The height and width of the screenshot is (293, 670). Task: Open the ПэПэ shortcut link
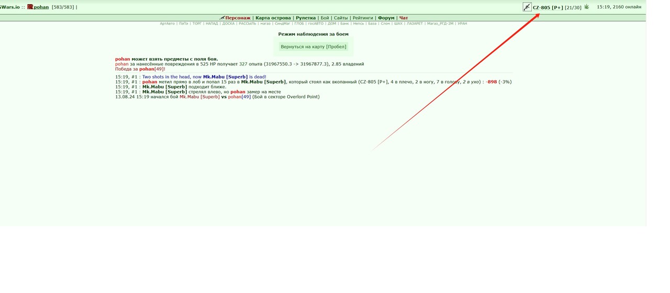coord(183,24)
